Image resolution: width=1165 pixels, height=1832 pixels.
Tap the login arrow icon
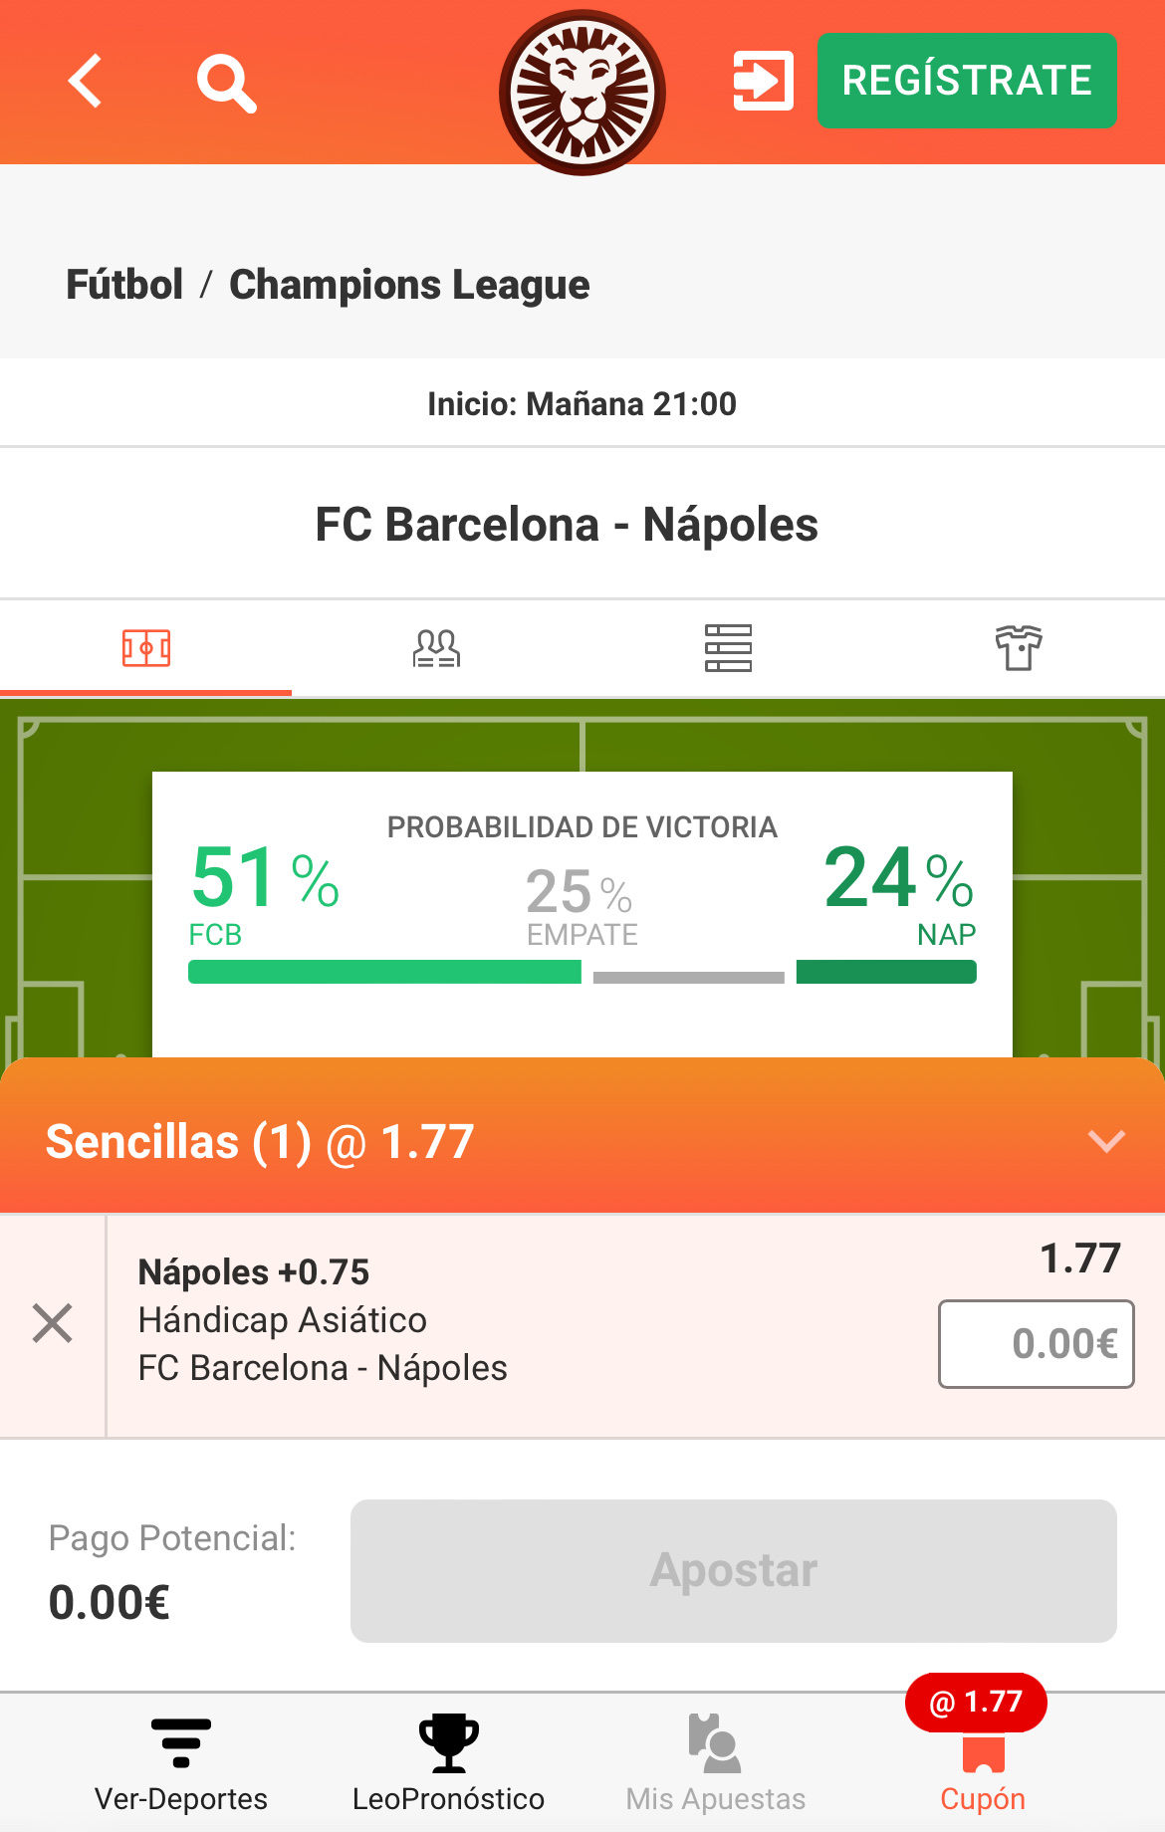pyautogui.click(x=763, y=81)
